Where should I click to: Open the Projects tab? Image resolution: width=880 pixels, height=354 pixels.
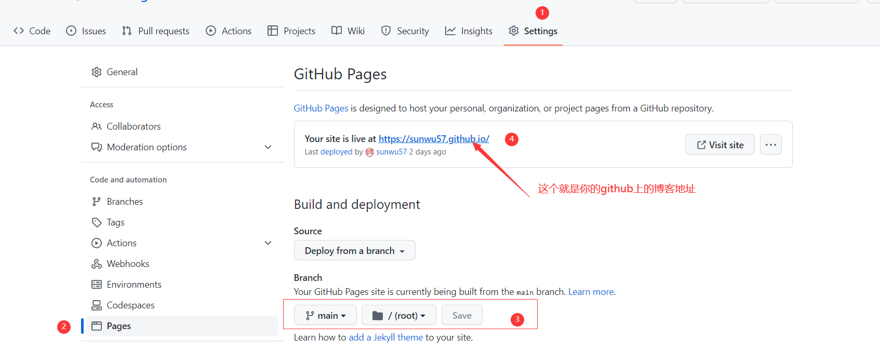click(x=291, y=31)
